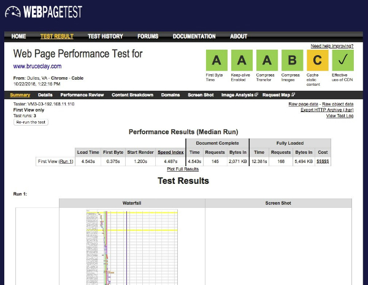Click the $$$$$ cost link

coord(323,161)
